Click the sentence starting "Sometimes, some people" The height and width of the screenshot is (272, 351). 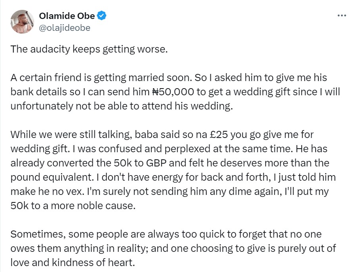[x=79, y=234]
